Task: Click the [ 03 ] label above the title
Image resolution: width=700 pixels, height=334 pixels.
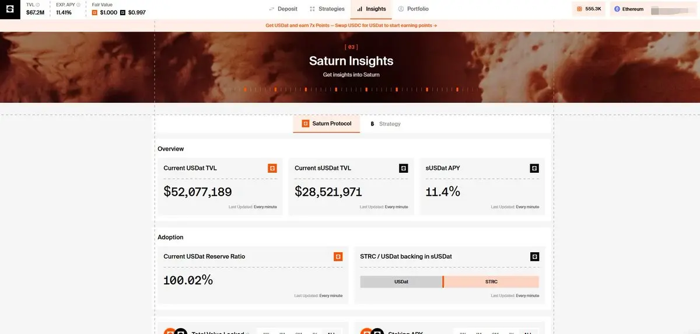Action: coord(351,47)
